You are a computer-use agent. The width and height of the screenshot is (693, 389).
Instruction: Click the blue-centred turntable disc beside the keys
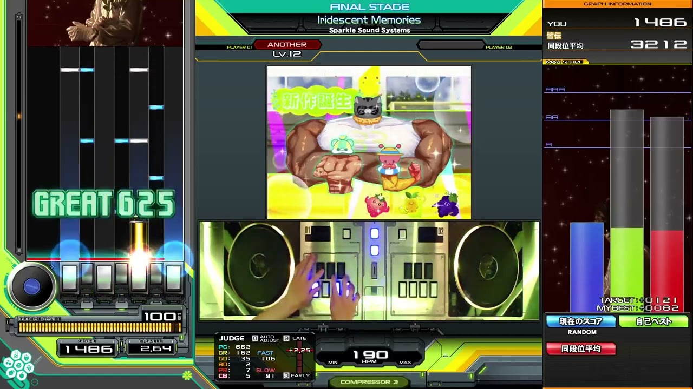tap(32, 287)
